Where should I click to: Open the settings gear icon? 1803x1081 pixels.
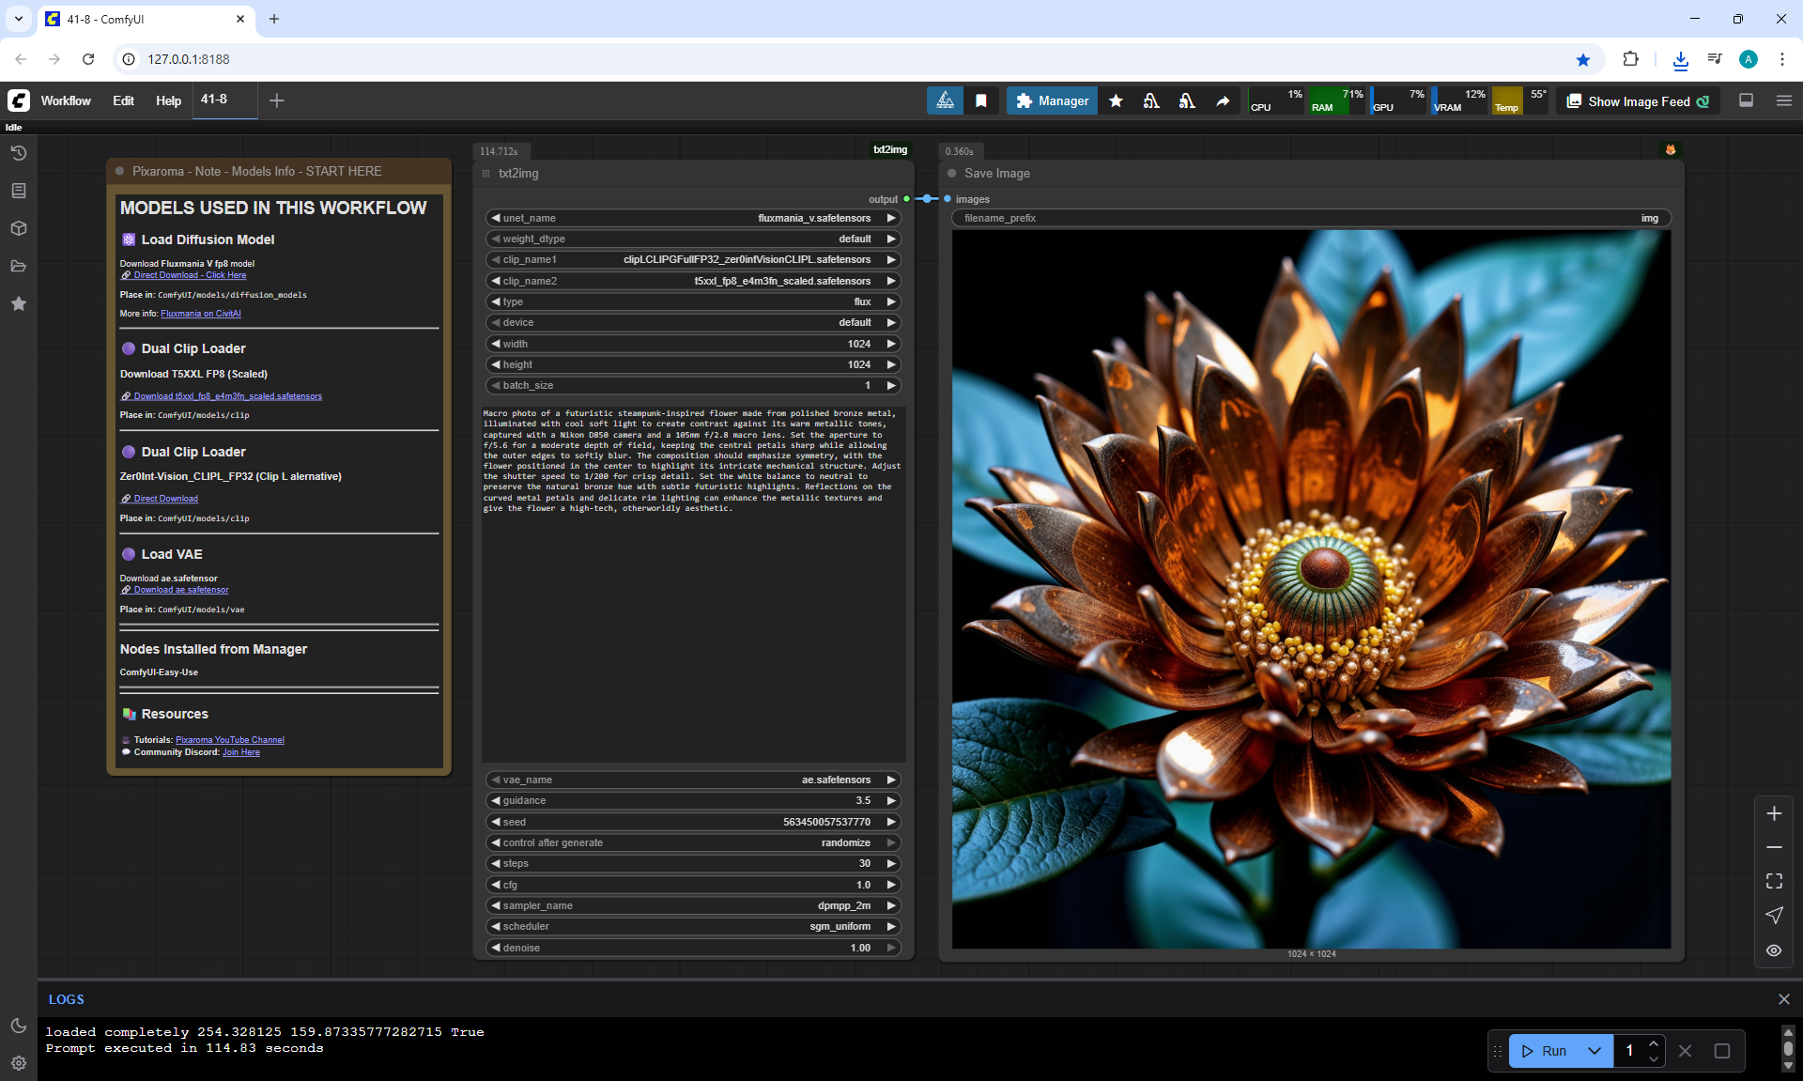tap(18, 1063)
